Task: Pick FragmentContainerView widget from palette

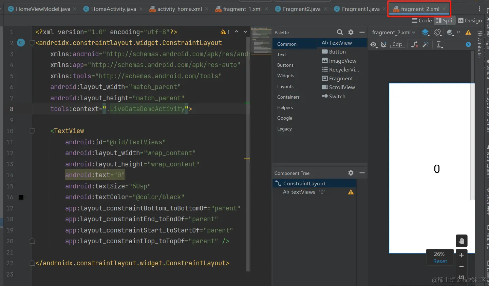Action: pyautogui.click(x=342, y=78)
